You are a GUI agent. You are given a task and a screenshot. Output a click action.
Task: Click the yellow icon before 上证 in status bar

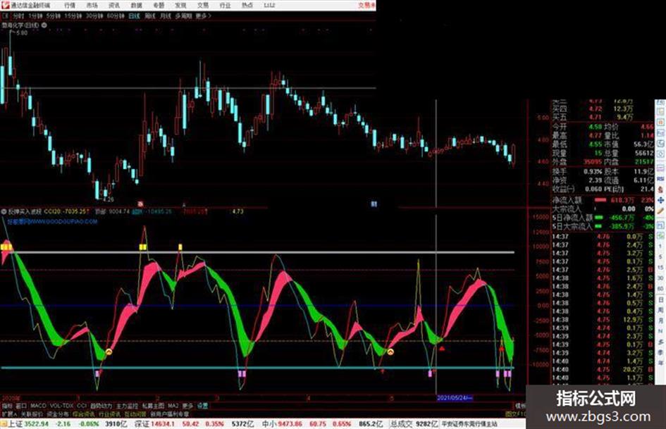coord(4,423)
